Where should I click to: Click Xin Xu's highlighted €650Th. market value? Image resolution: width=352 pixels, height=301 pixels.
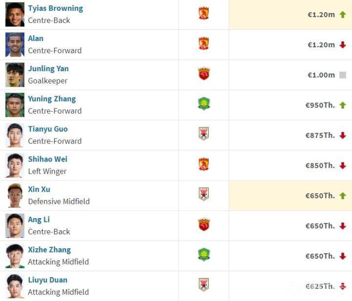tap(320, 196)
